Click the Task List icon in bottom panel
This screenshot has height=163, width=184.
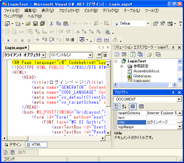5,152
